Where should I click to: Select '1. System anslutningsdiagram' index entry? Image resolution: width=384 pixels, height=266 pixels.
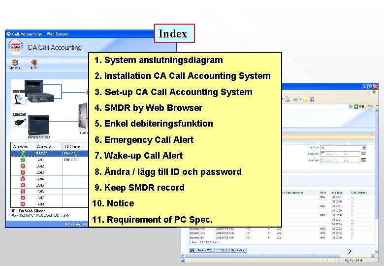[159, 60]
